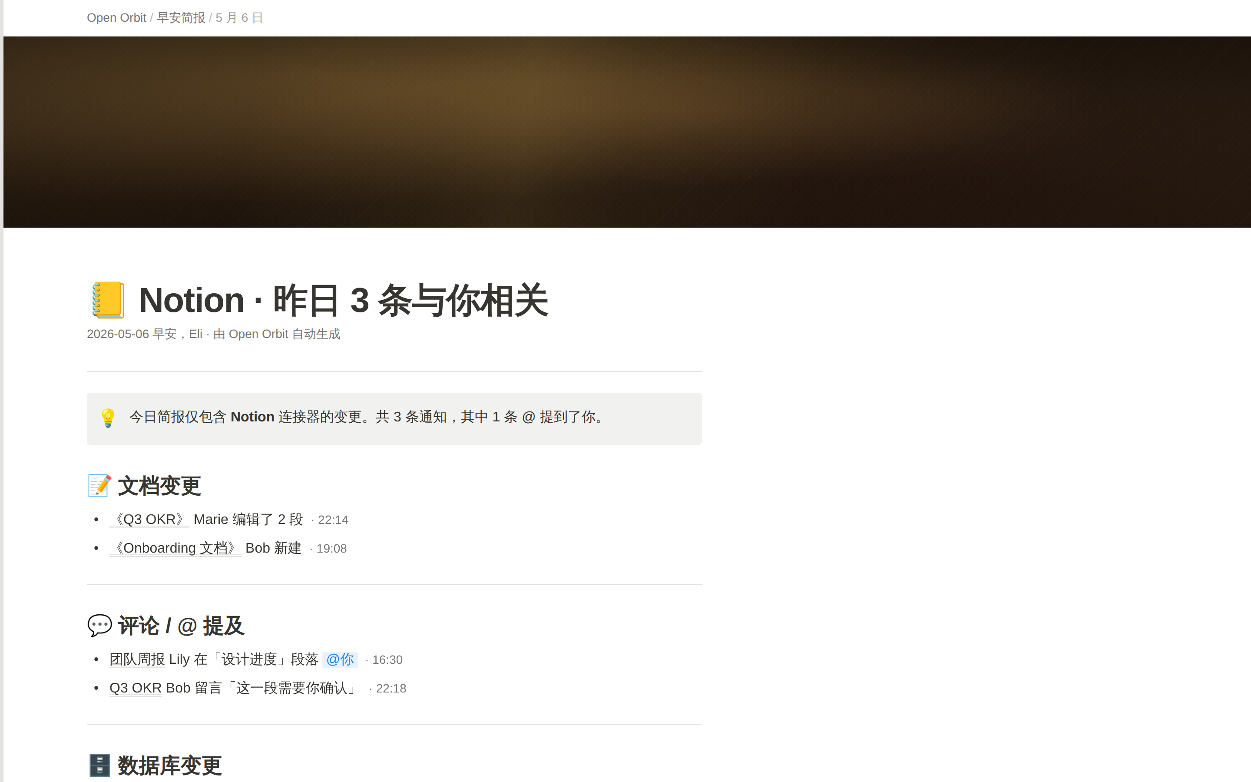Click the page title Notion · 昨日 3 条与你相关
Screen dimensions: 1251x782
click(343, 300)
